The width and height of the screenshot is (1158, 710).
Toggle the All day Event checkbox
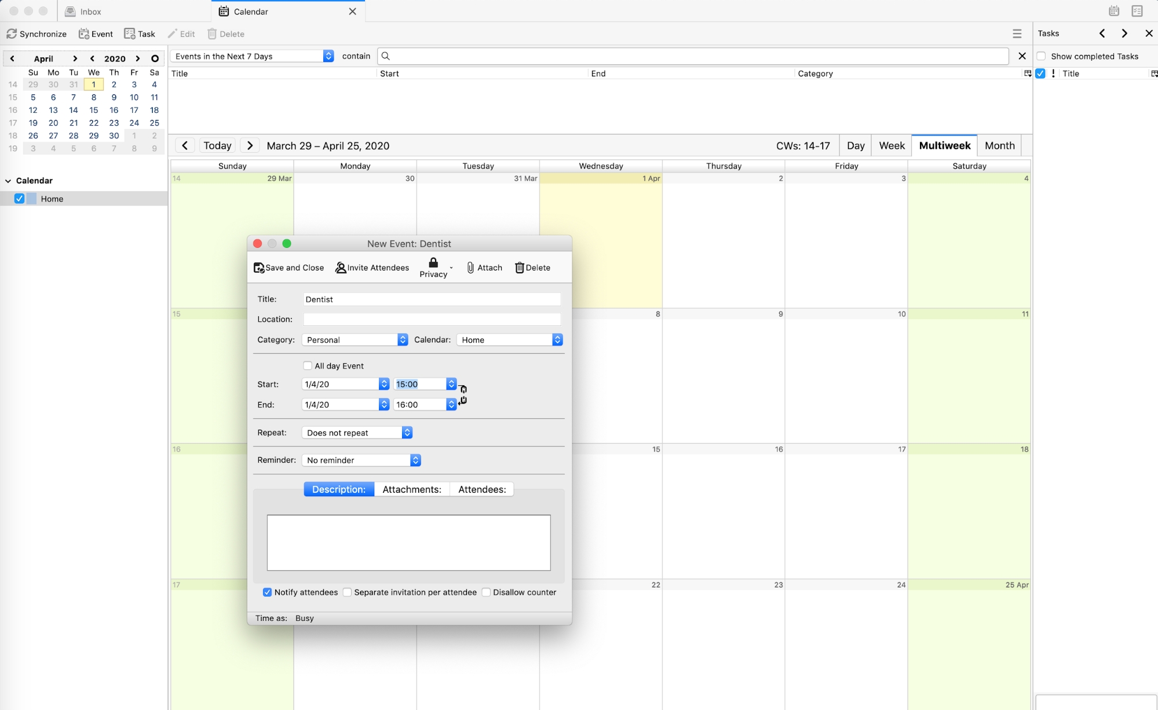pos(308,365)
